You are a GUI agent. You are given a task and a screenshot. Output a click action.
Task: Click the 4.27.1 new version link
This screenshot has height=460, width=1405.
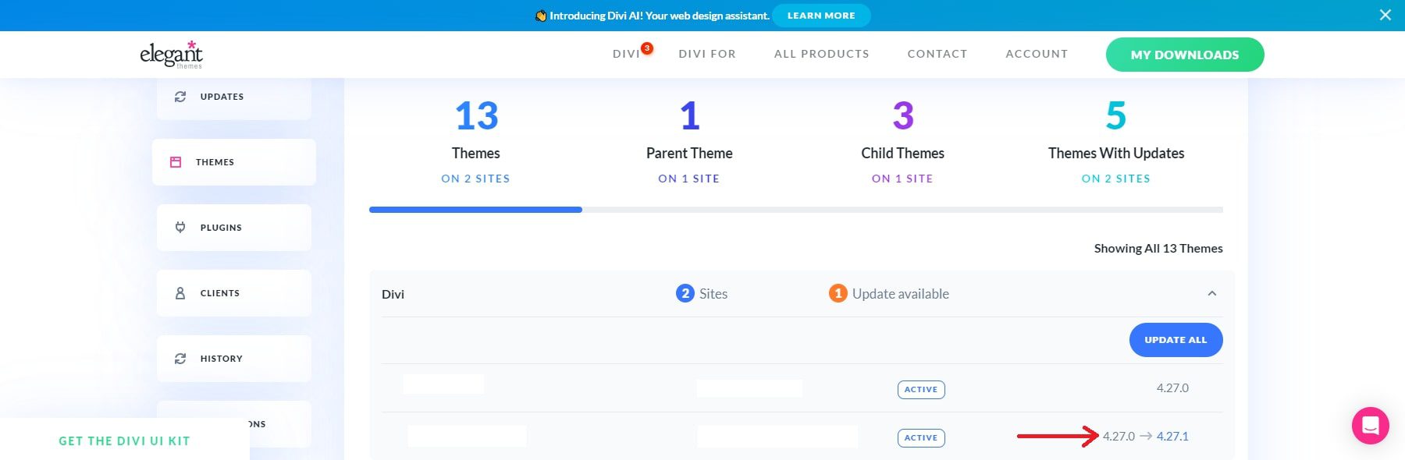click(x=1172, y=437)
